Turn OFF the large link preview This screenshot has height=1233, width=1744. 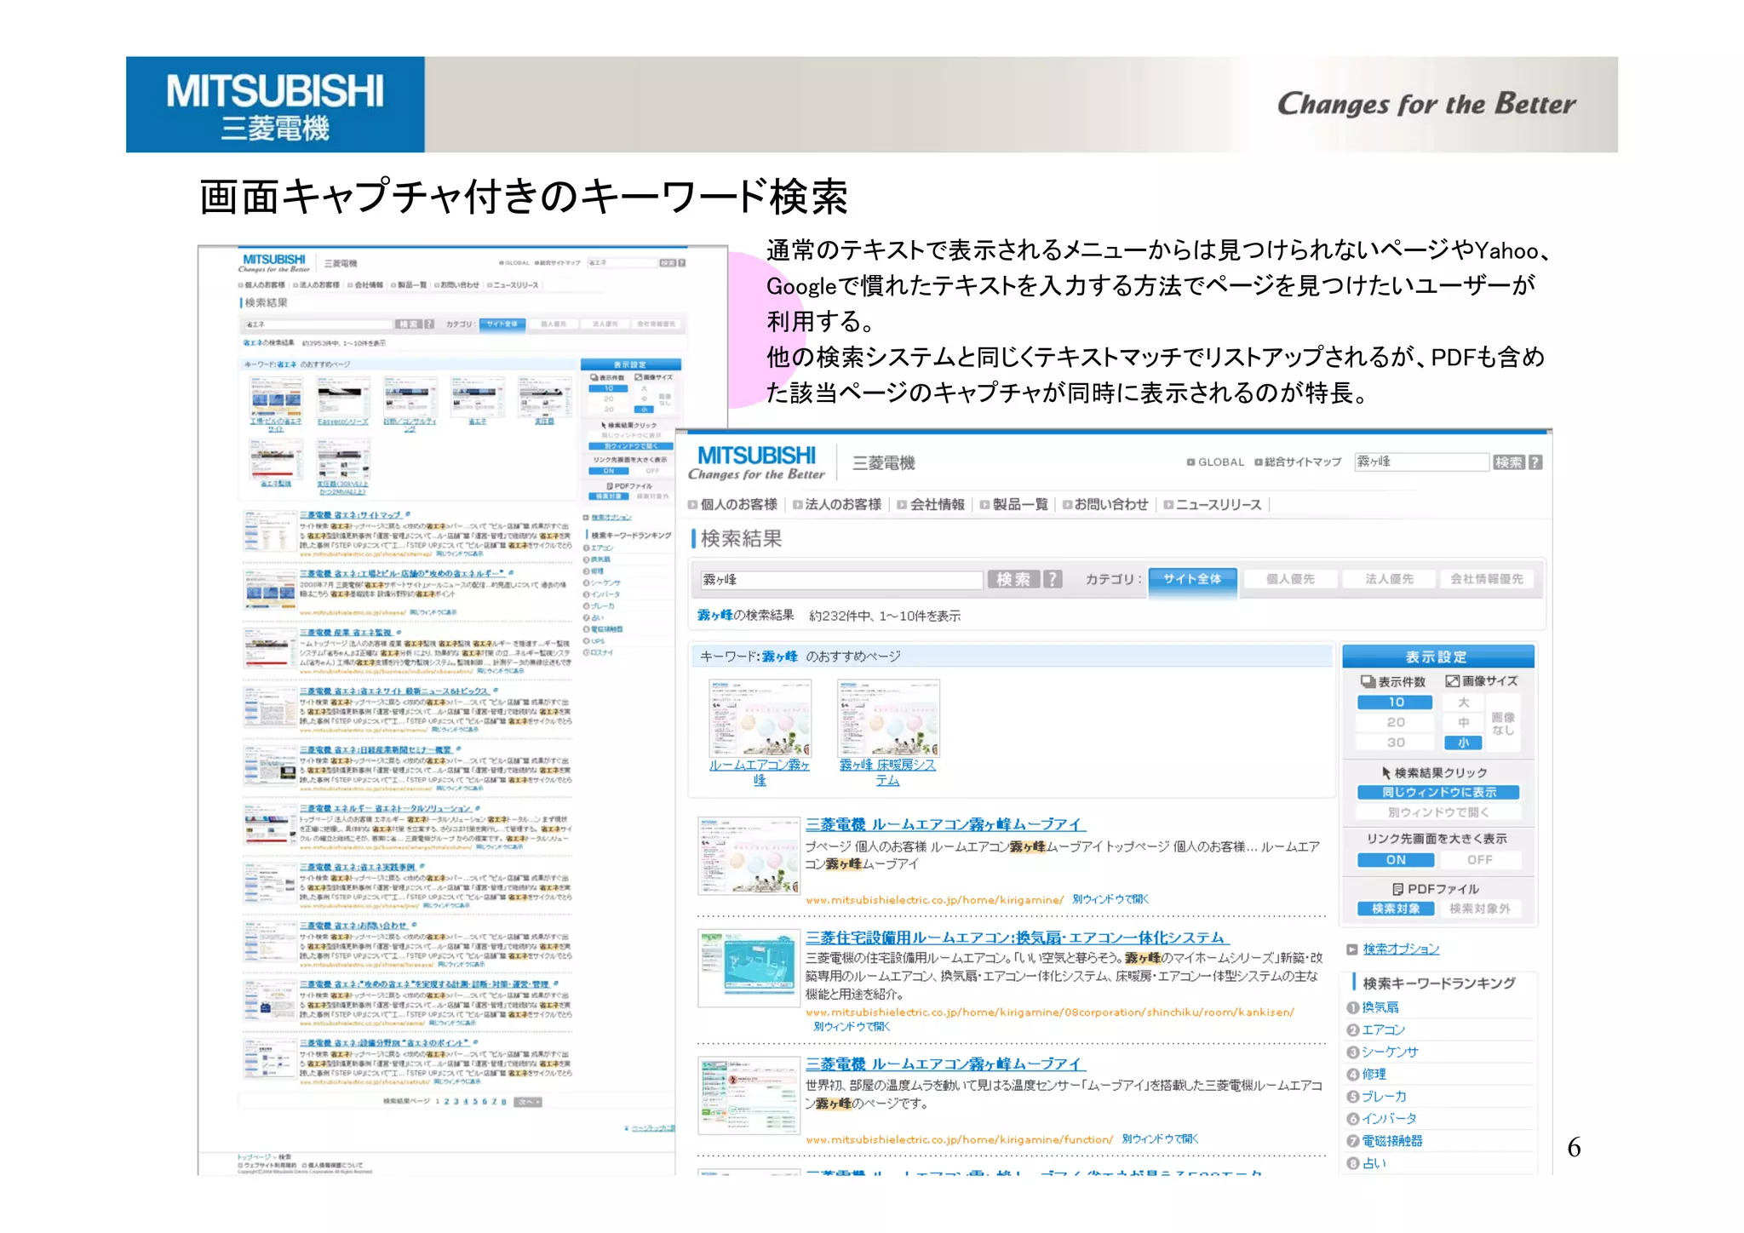tap(1479, 860)
